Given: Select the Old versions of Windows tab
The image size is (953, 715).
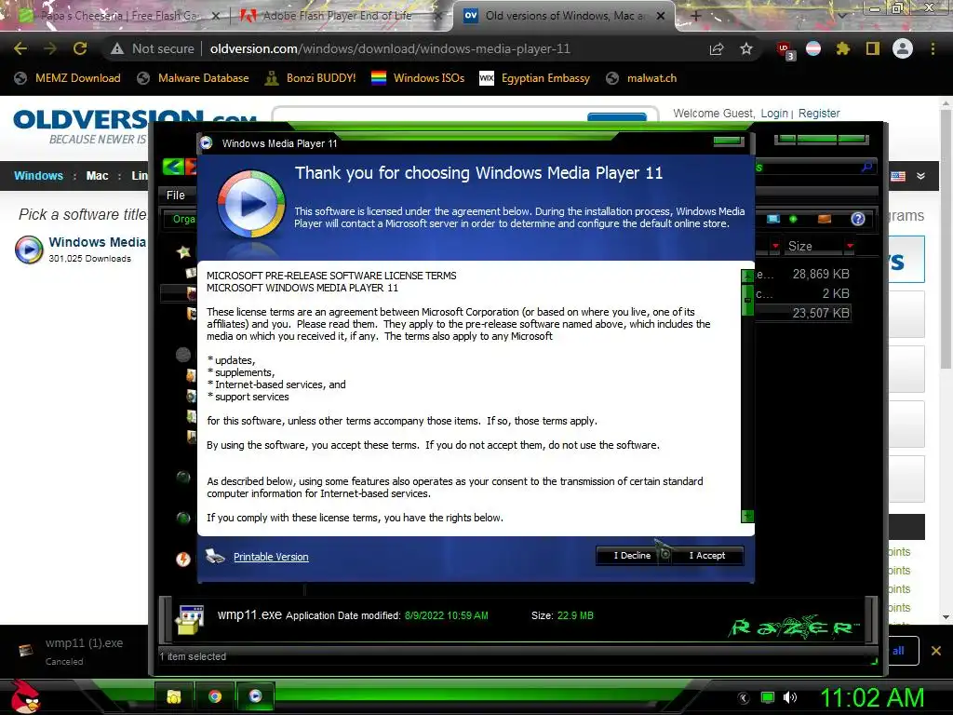Looking at the screenshot, I should point(564,16).
